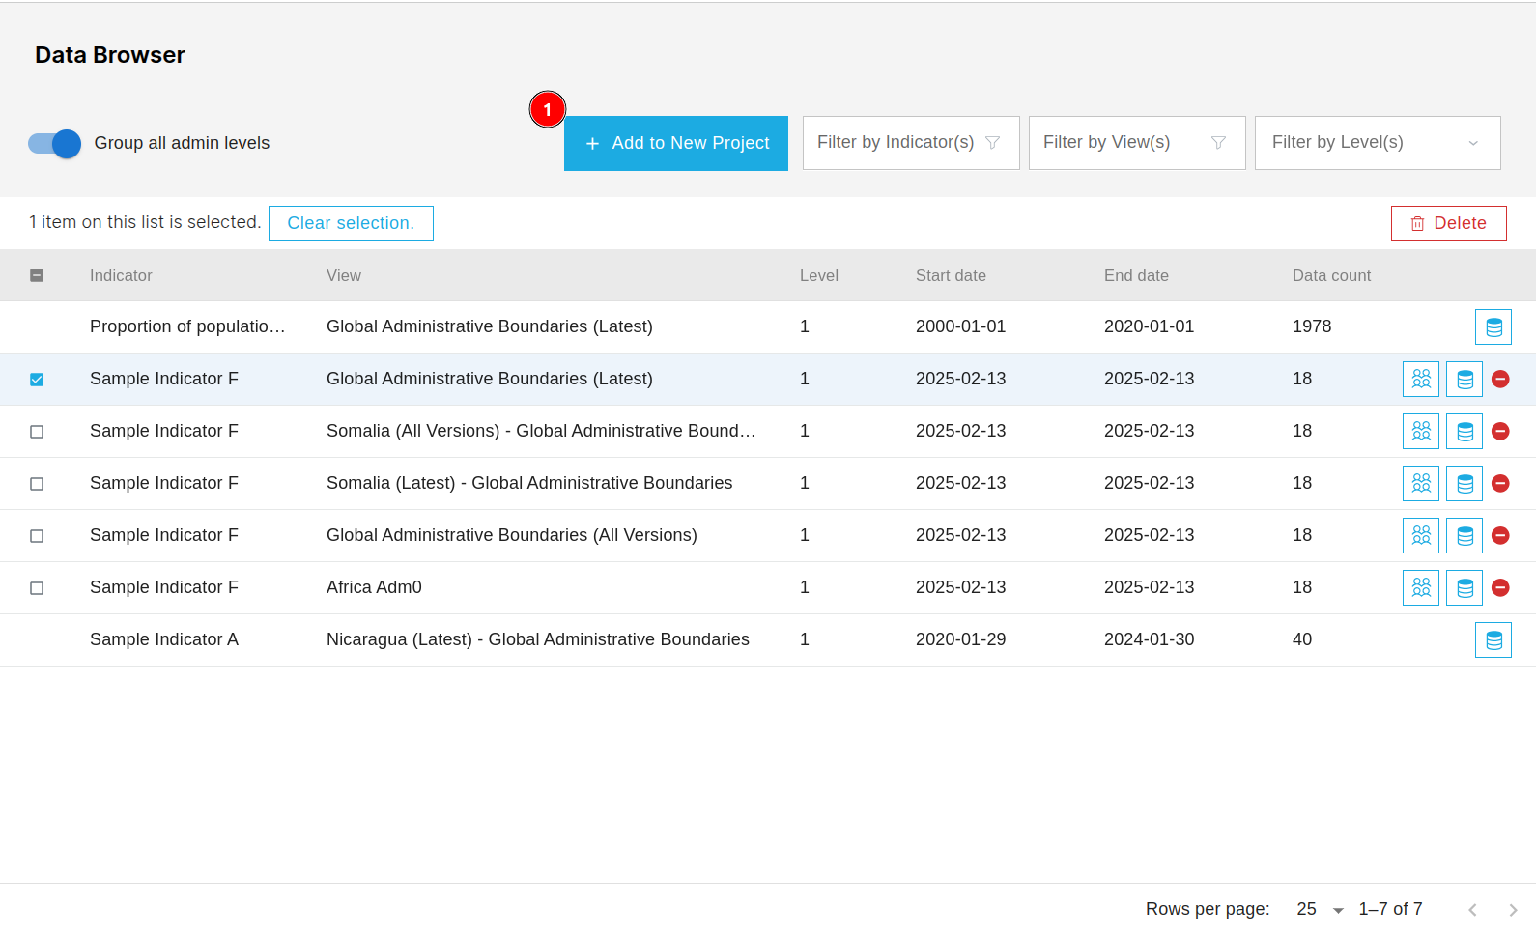This screenshot has height=936, width=1536.
Task: Open database icon for Proportion of population row
Action: (x=1493, y=326)
